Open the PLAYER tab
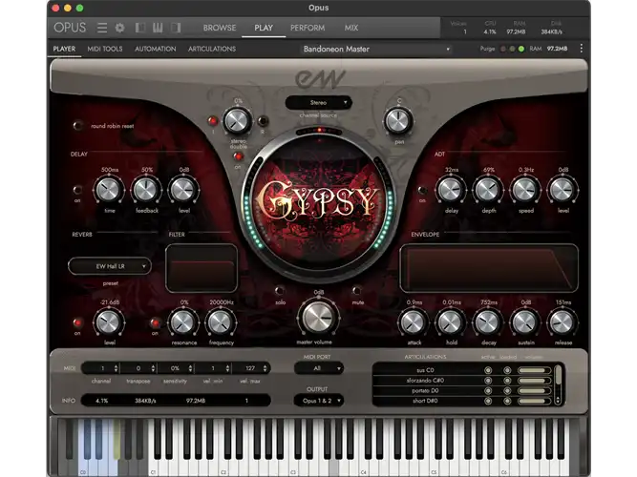This screenshot has height=477, width=637. (64, 49)
